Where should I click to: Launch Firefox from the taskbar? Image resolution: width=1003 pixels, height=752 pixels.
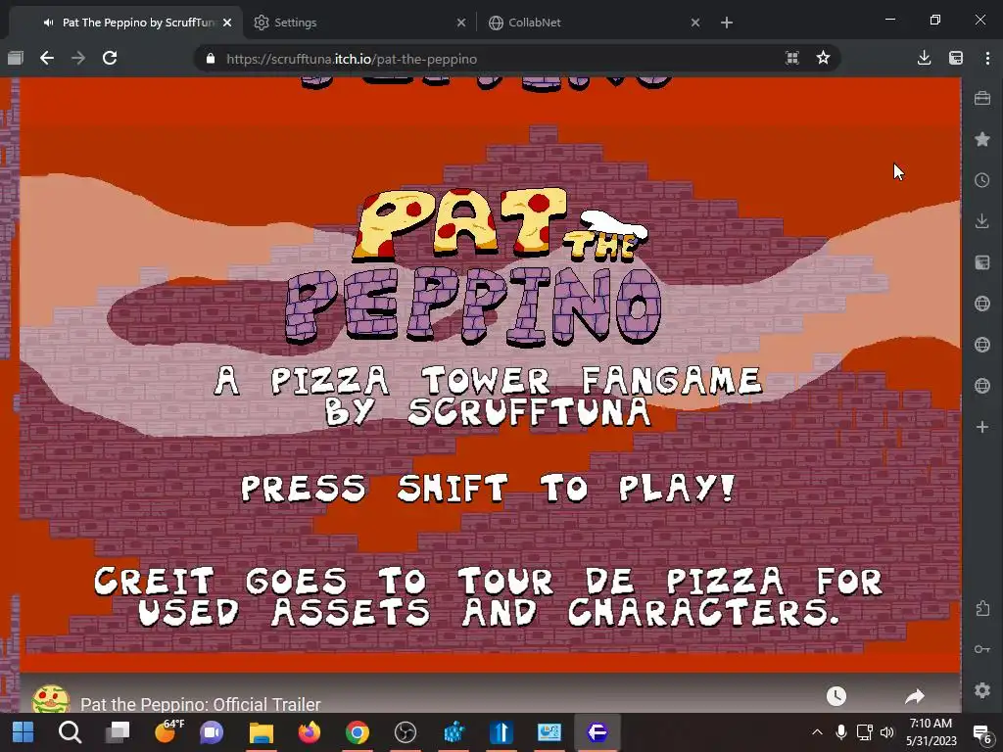[309, 732]
